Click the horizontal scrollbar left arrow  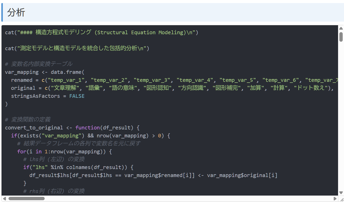coord(4,199)
